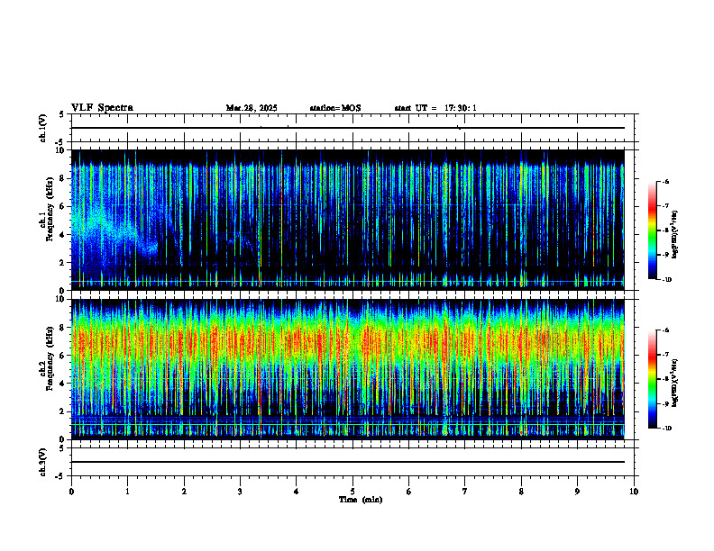Click time axis tick label "9"

tap(577, 492)
